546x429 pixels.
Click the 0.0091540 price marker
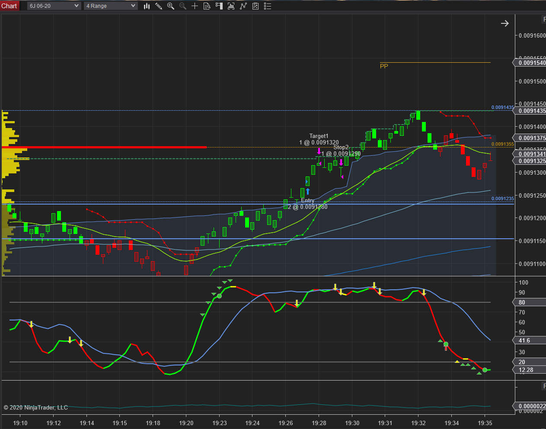pos(530,63)
